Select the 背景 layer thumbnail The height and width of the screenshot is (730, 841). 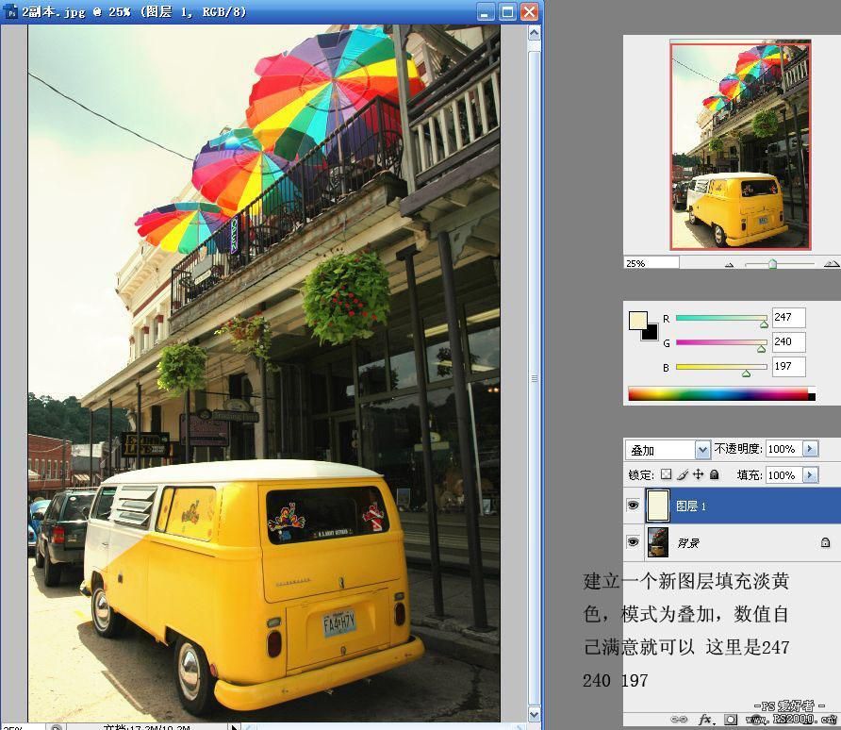[657, 541]
